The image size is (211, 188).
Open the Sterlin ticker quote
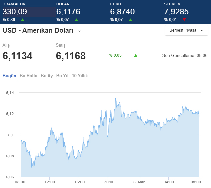pos(176,12)
